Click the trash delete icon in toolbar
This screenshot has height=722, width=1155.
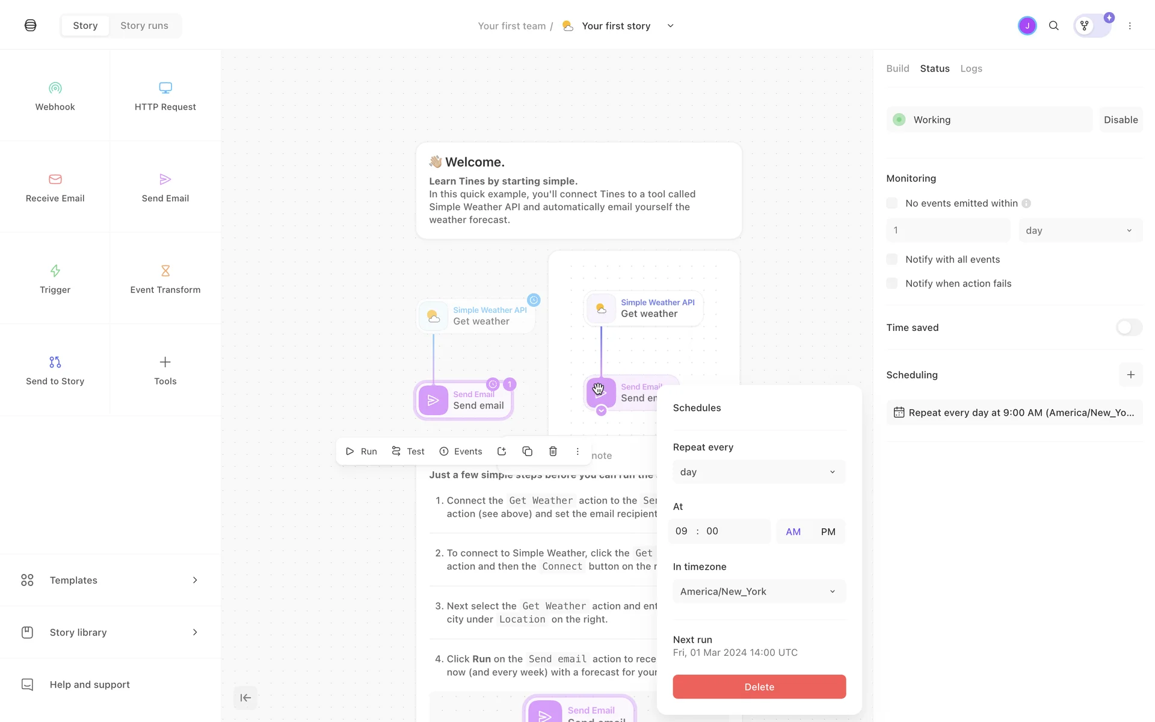pyautogui.click(x=553, y=451)
